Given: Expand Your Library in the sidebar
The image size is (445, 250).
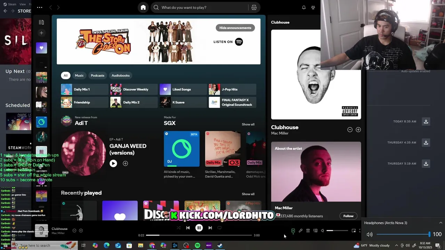Looking at the screenshot, I should click(41, 22).
